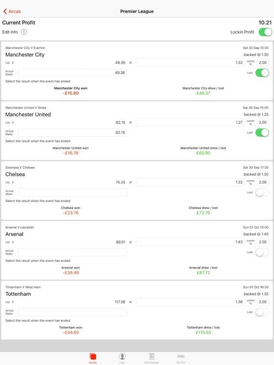
Task: Edit Chelsea Actual Stake field
Action: (72, 192)
